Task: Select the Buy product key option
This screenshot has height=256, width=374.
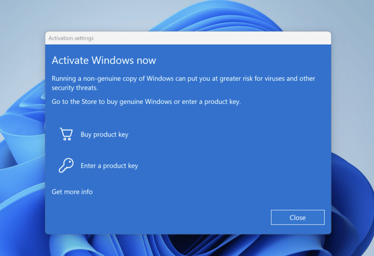Action: click(104, 135)
